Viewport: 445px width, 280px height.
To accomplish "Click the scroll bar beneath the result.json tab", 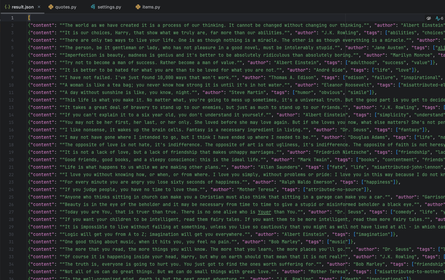I will (x=22, y=13).
